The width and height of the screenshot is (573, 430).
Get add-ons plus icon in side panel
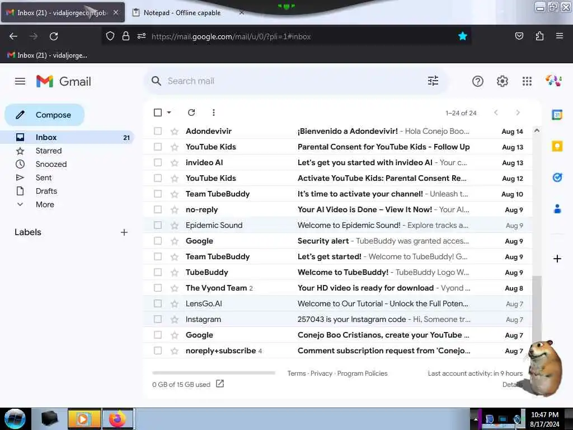(557, 259)
